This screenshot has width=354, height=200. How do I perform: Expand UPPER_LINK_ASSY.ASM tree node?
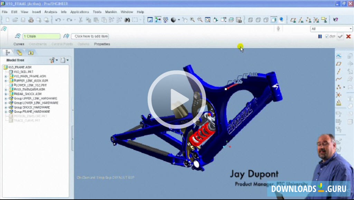6,81
